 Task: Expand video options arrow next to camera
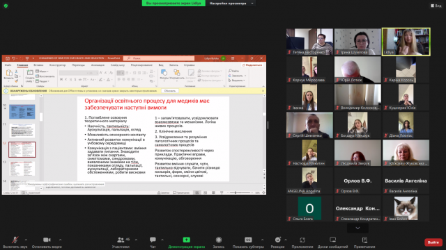click(60, 240)
